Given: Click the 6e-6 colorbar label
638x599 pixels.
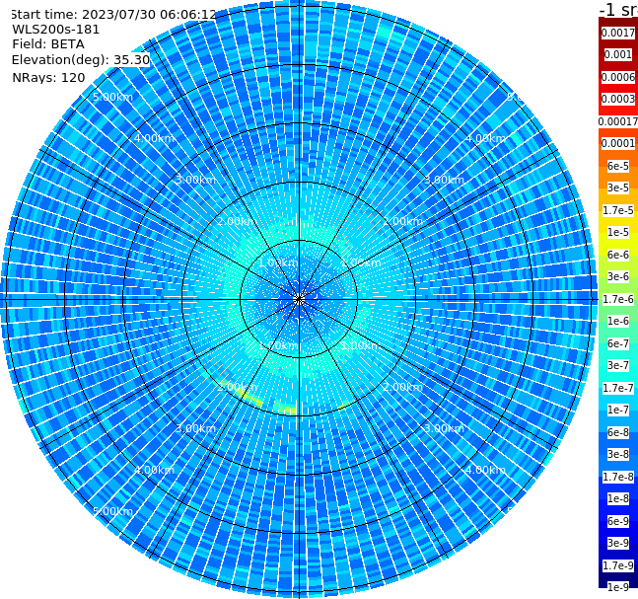Looking at the screenshot, I should [x=618, y=255].
